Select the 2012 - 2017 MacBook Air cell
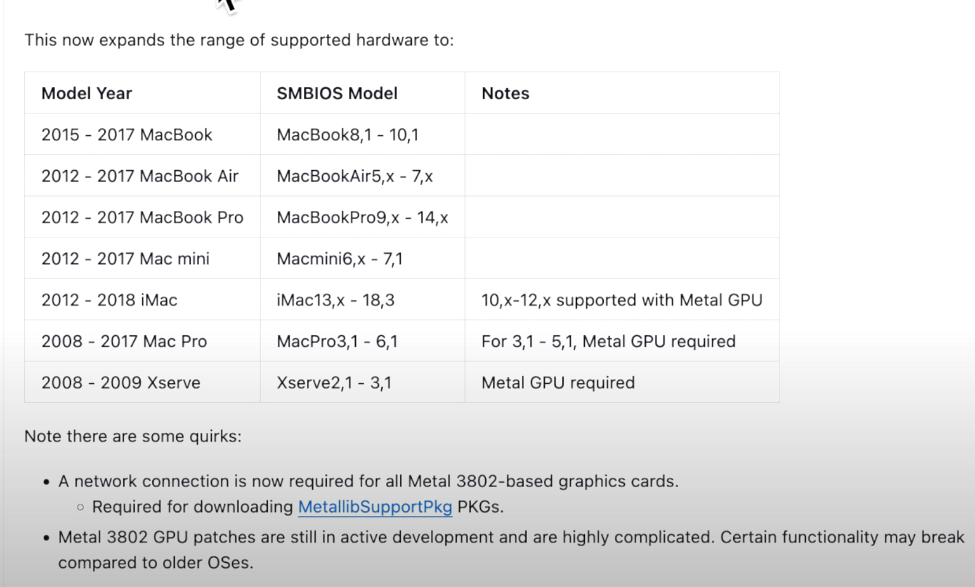 [140, 176]
